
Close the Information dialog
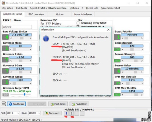coord(108,30)
